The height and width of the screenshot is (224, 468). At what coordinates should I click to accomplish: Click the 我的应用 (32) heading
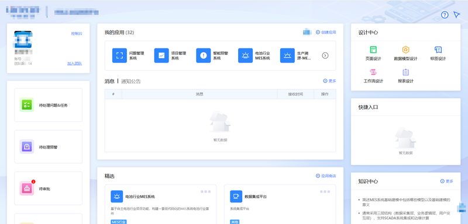tap(119, 33)
